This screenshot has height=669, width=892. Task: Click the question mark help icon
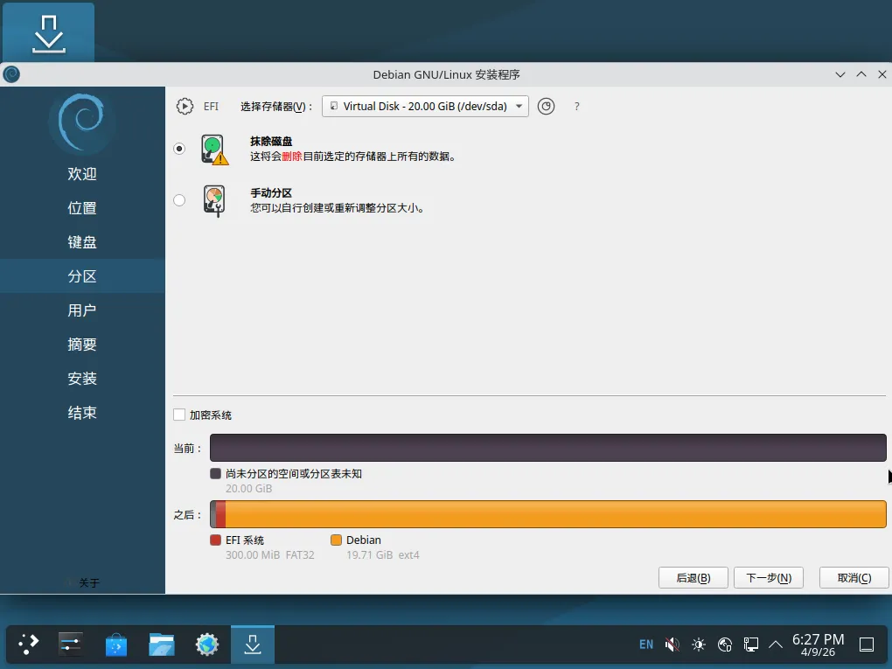coord(577,107)
